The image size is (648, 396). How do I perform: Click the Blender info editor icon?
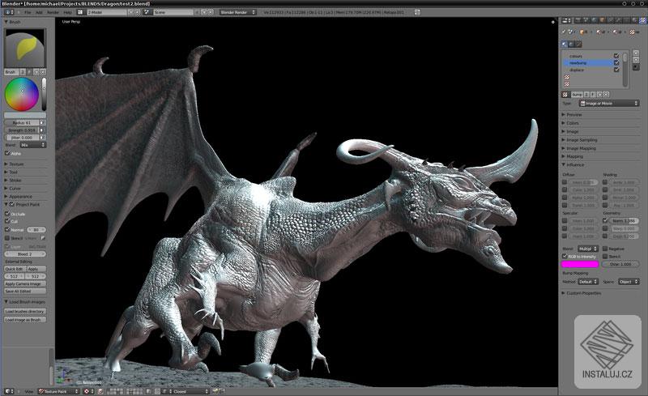[x=8, y=14]
